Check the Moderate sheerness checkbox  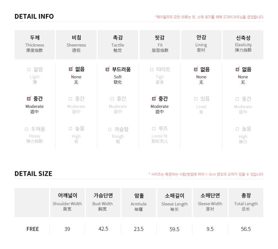coord(70,99)
